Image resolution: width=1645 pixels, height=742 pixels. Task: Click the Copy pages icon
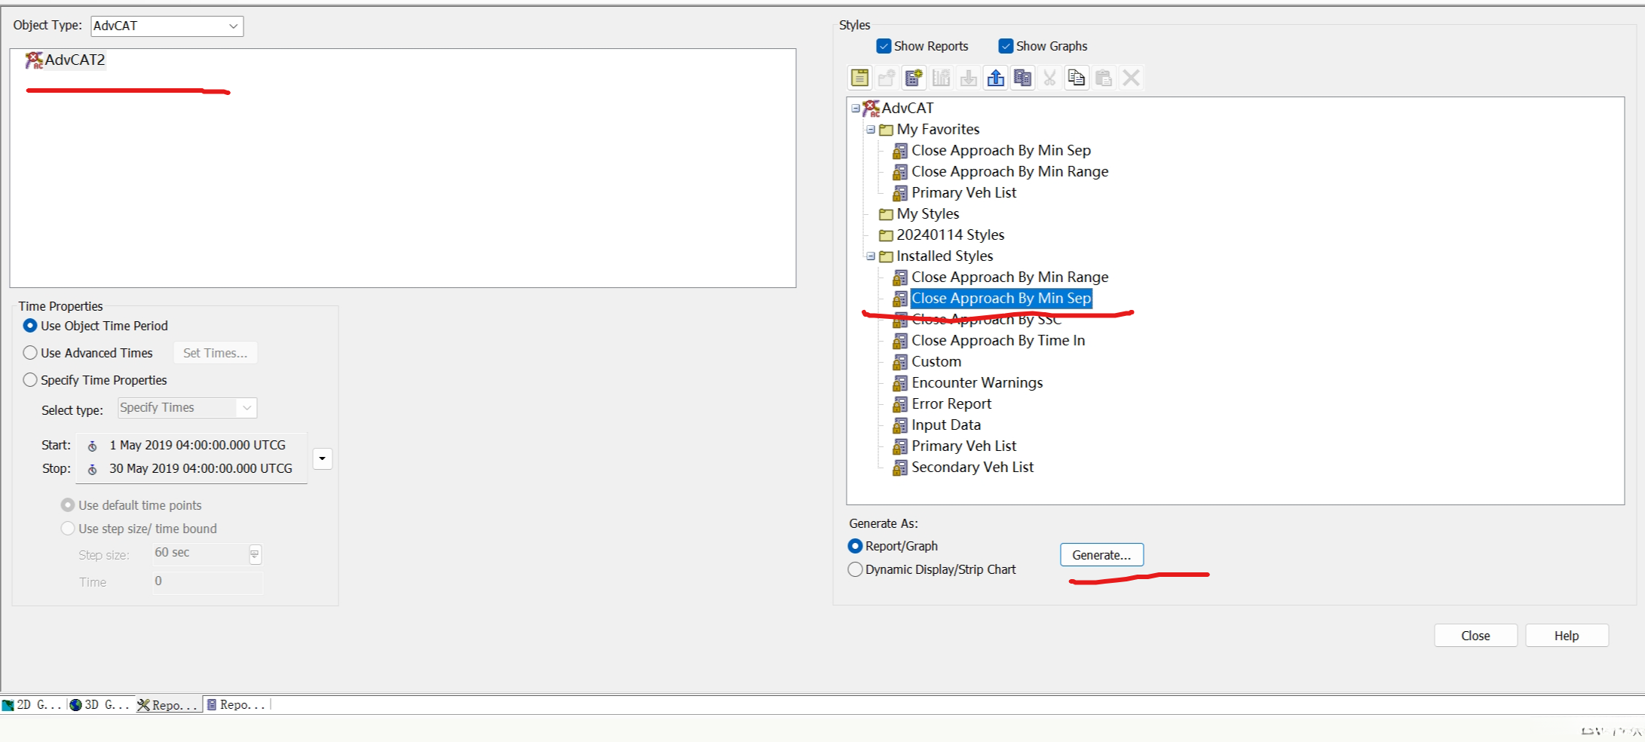coord(1077,78)
